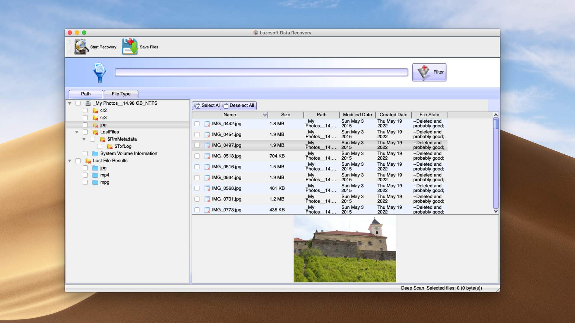Screen dimensions: 575x323
Task: Click the Start Recovery label
Action: point(103,47)
